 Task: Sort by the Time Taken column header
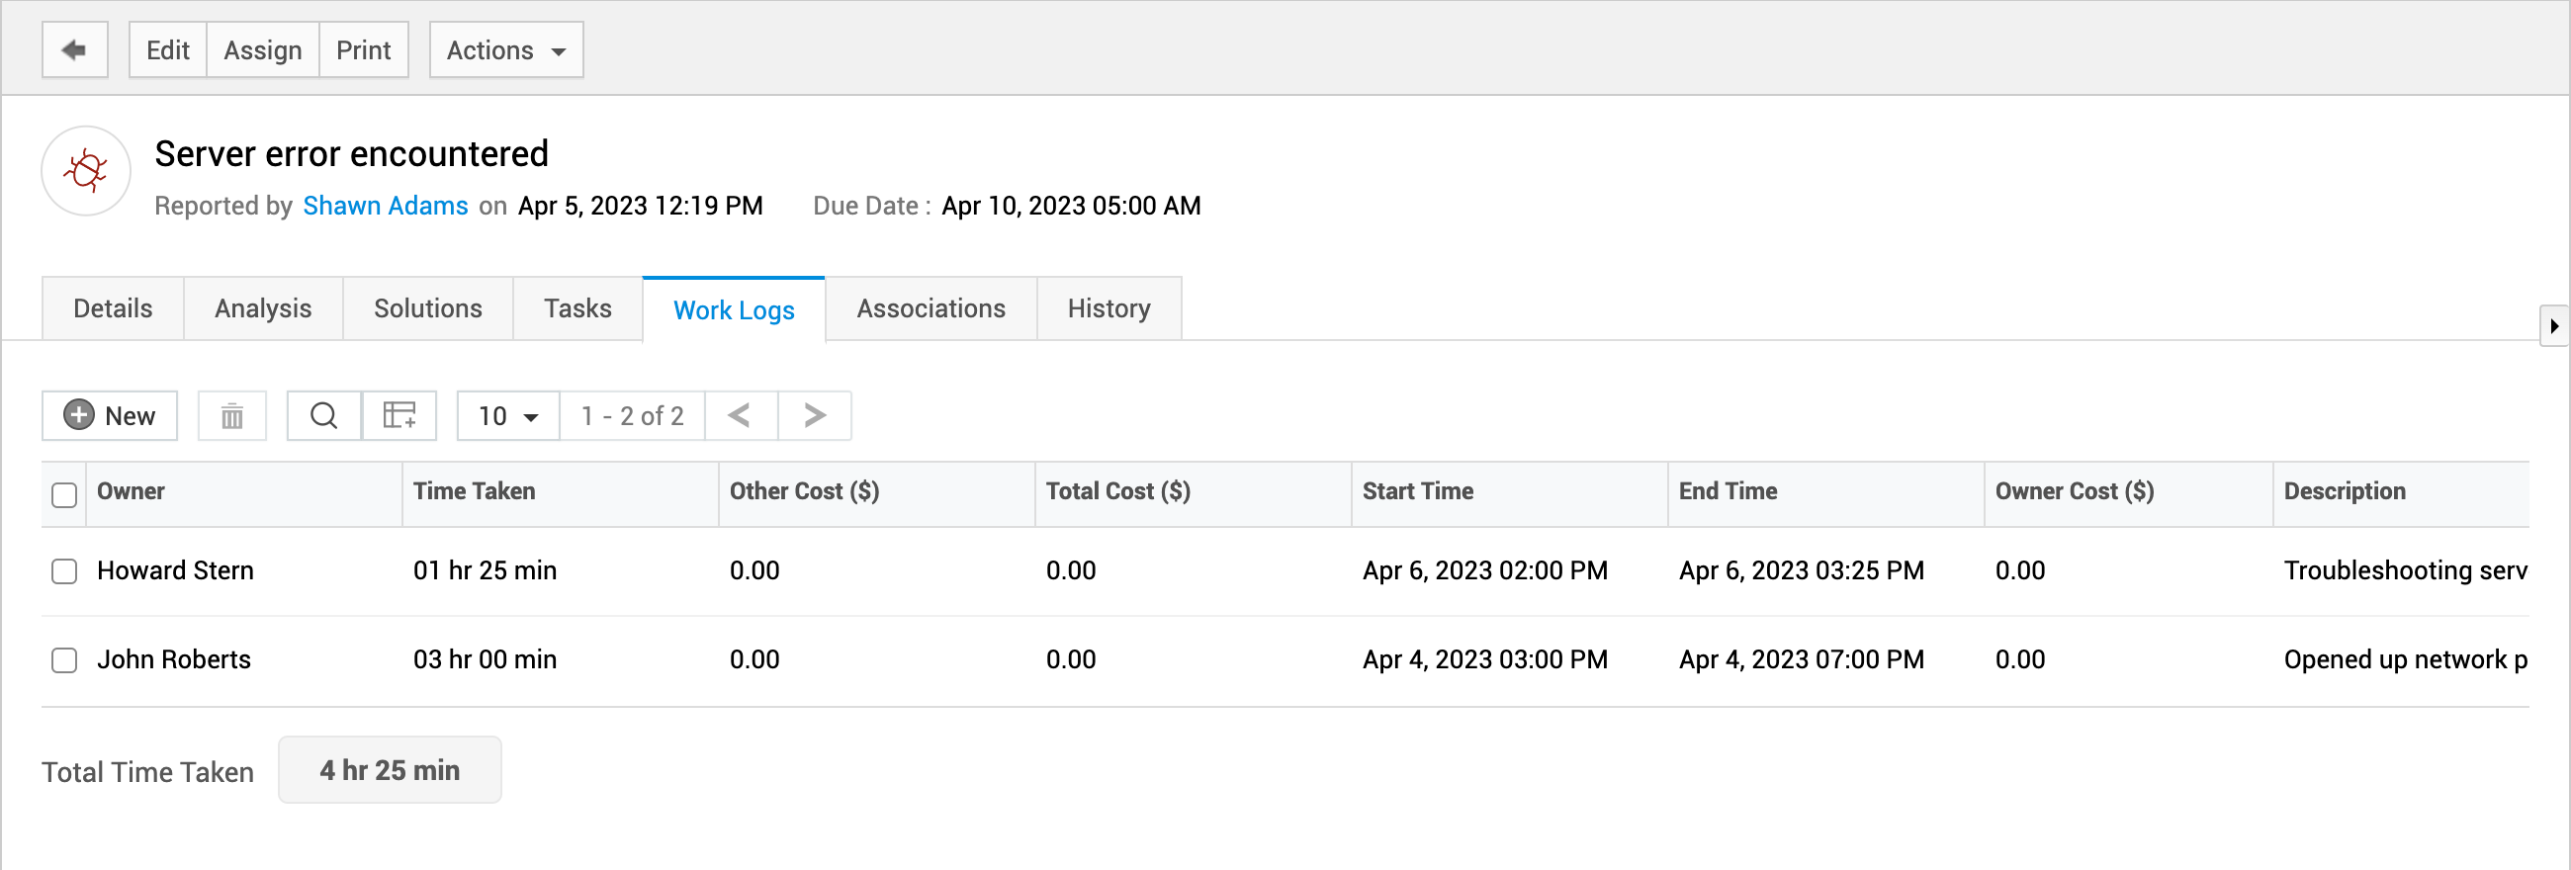click(474, 492)
